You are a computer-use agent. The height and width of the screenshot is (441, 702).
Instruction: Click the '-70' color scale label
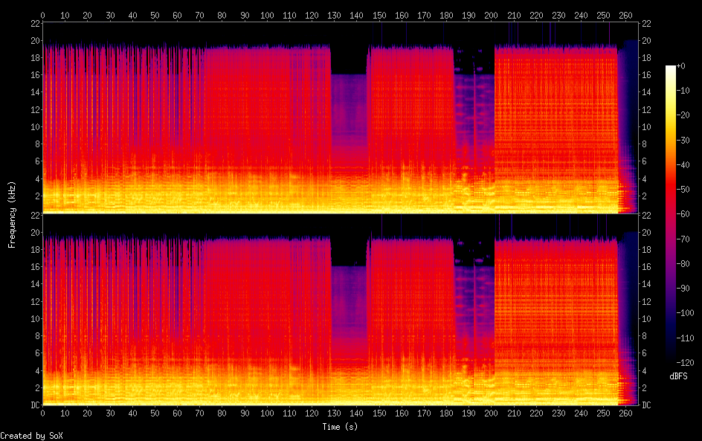click(x=683, y=239)
